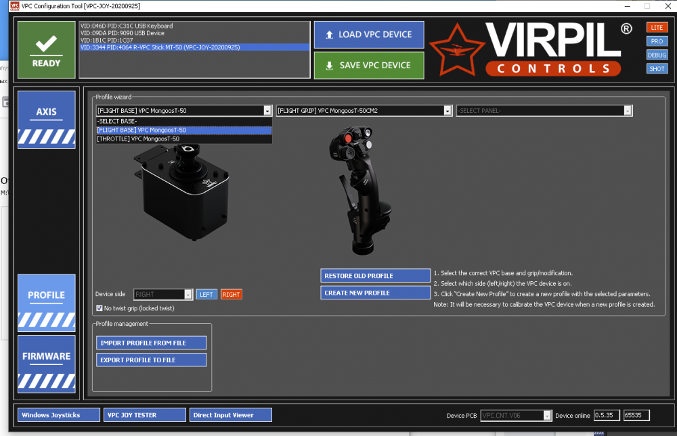This screenshot has height=436, width=677.
Task: Set device side to LEFT
Action: pos(206,295)
